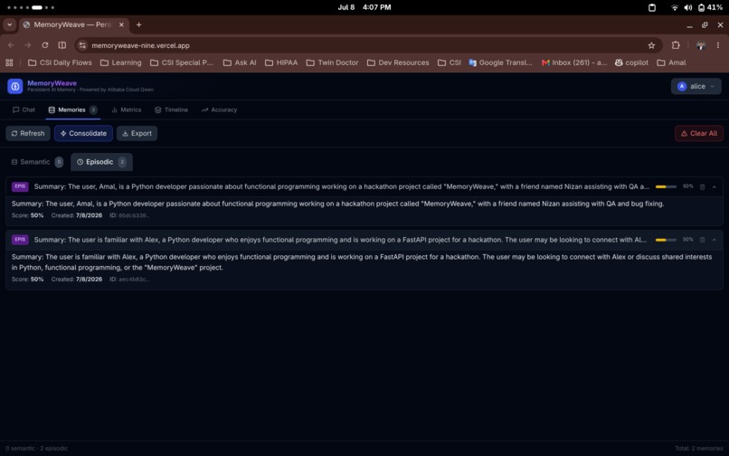Switch to the Metrics tab
Image resolution: width=729 pixels, height=456 pixels.
[x=127, y=109]
